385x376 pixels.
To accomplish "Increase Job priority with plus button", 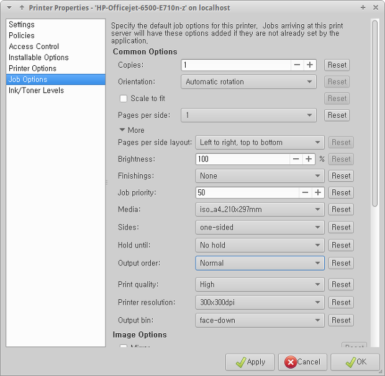I will click(x=318, y=192).
